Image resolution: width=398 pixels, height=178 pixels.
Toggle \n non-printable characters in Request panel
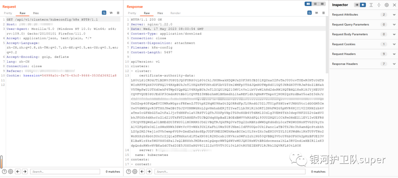coord(111,13)
